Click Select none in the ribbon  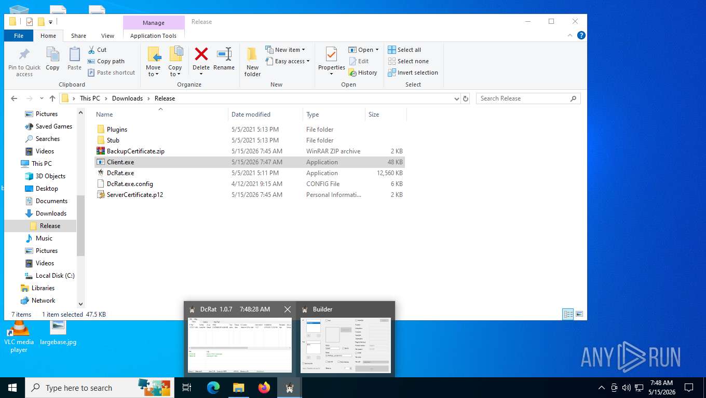point(409,61)
